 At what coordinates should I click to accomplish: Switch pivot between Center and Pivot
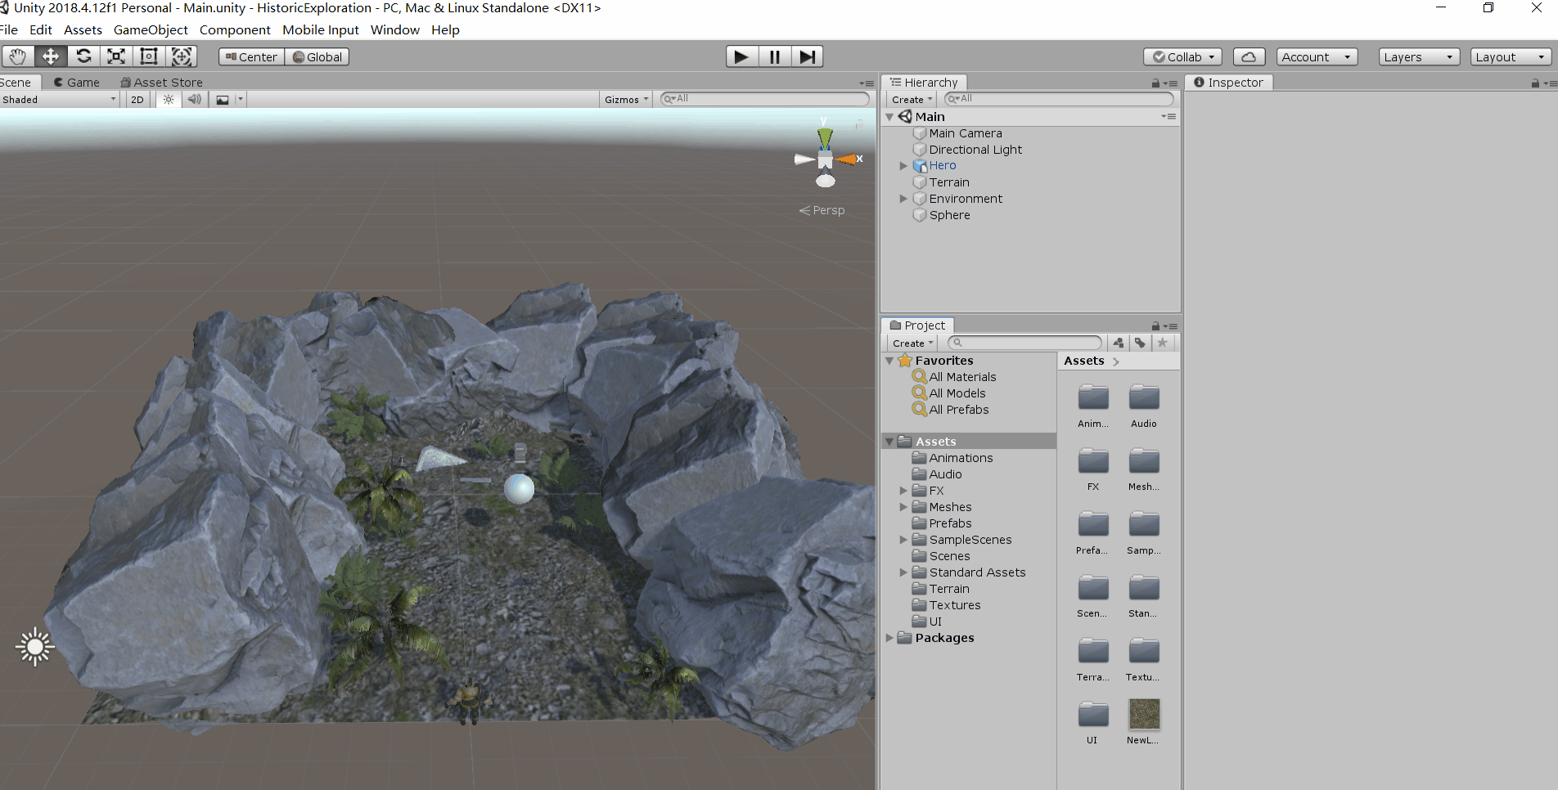[250, 56]
